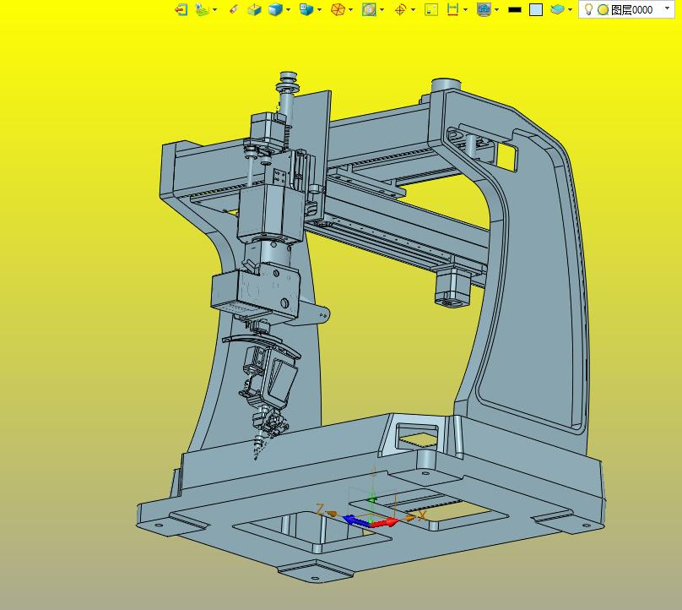Click the blue cube view orientation icon
This screenshot has width=682, height=610.
pyautogui.click(x=306, y=9)
